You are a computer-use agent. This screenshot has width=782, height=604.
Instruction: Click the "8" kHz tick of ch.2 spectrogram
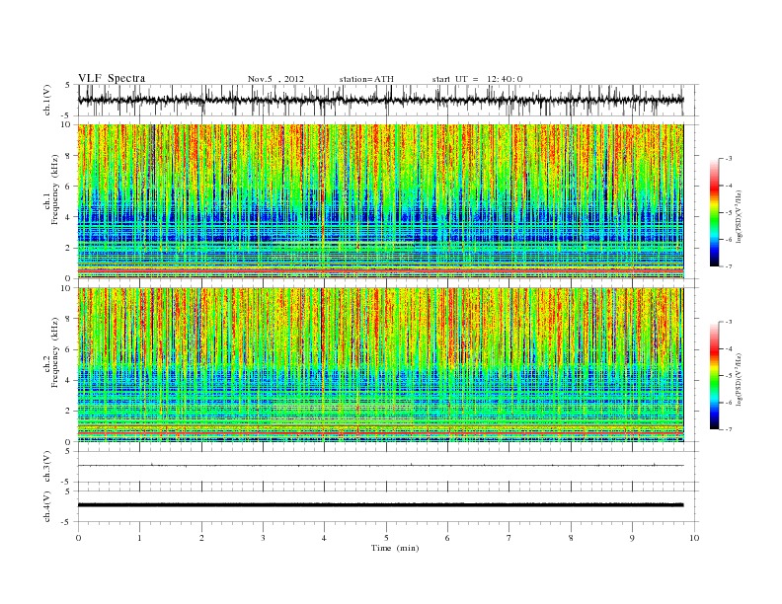69,319
